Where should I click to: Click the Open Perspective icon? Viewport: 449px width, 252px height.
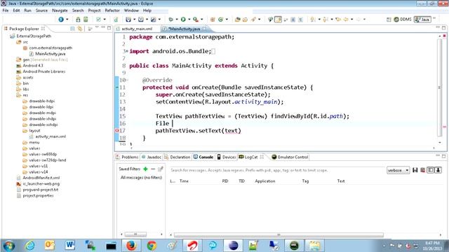tap(389, 20)
